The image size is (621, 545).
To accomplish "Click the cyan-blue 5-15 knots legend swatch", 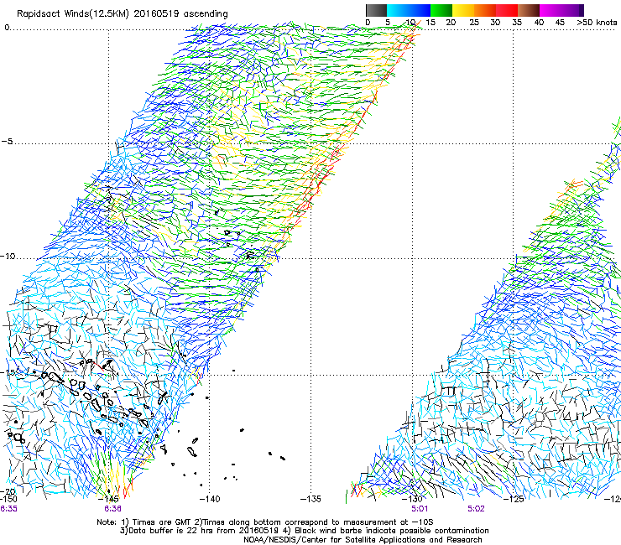I will (409, 10).
